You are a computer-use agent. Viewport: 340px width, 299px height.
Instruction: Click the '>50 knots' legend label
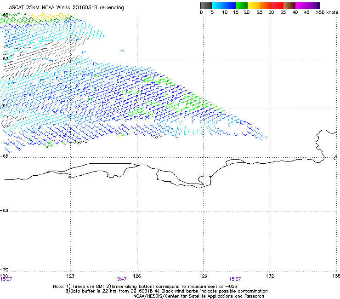327,12
